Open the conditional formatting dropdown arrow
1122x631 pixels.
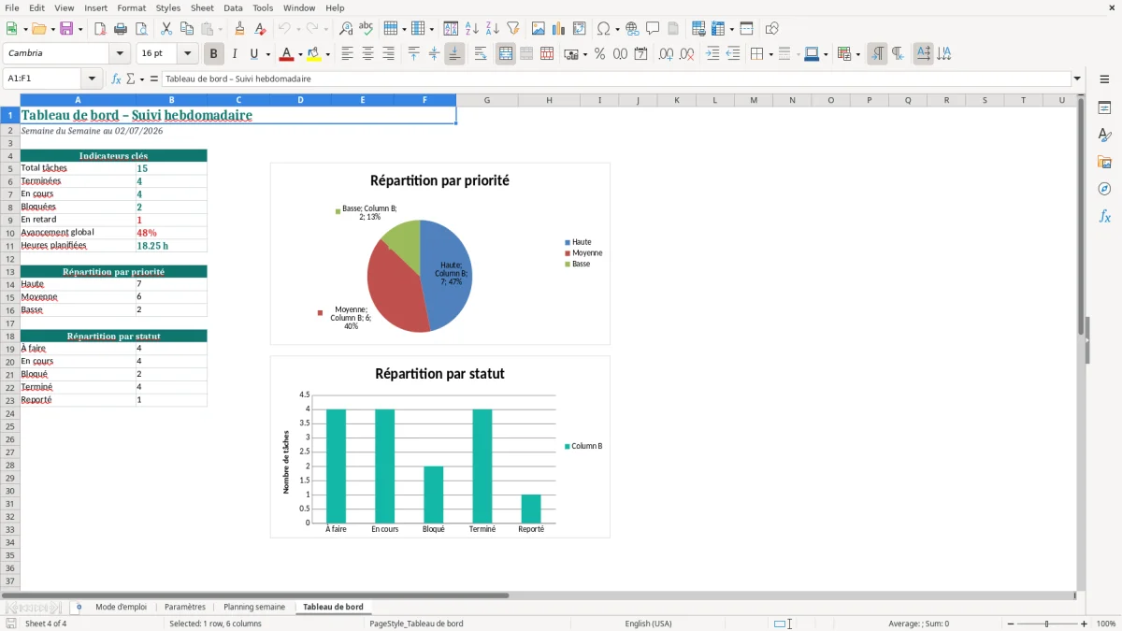(857, 55)
